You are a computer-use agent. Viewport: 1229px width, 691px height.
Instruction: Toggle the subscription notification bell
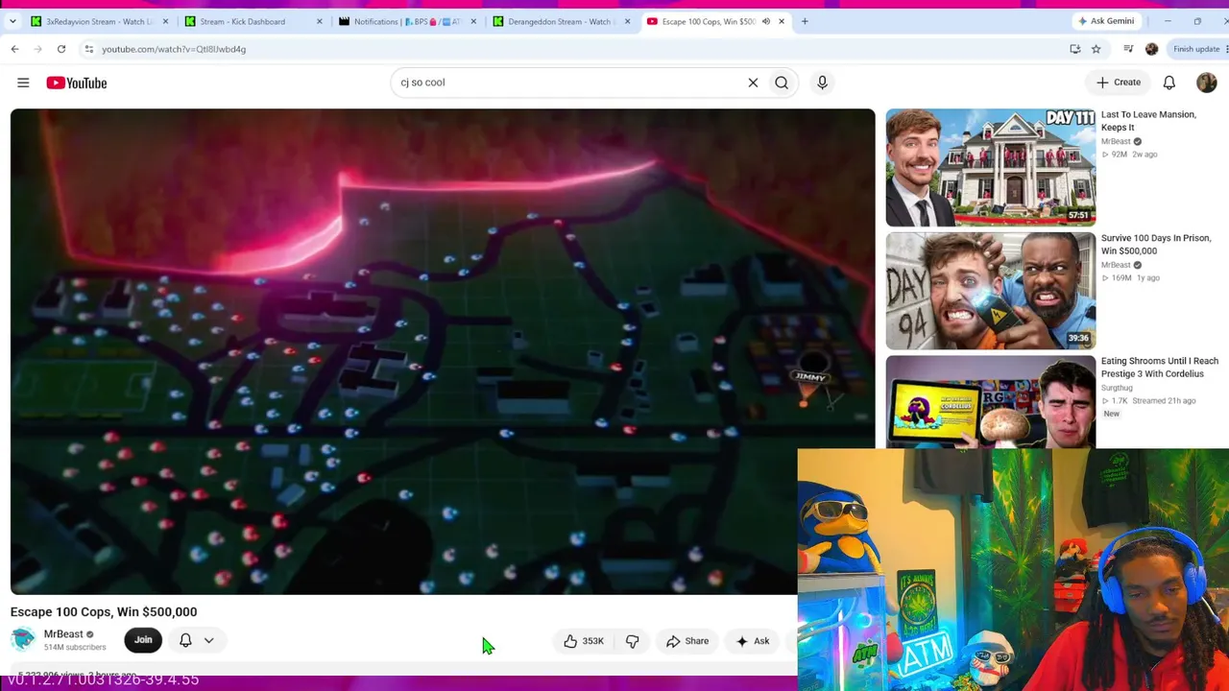click(x=185, y=640)
